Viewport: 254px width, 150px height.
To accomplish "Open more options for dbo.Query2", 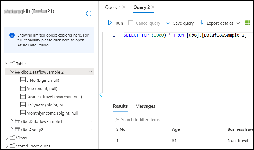I will (x=90, y=129).
